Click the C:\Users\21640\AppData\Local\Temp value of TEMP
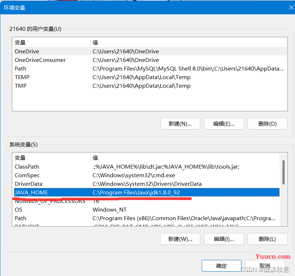Screen dimensions: 295x276 tap(141, 77)
